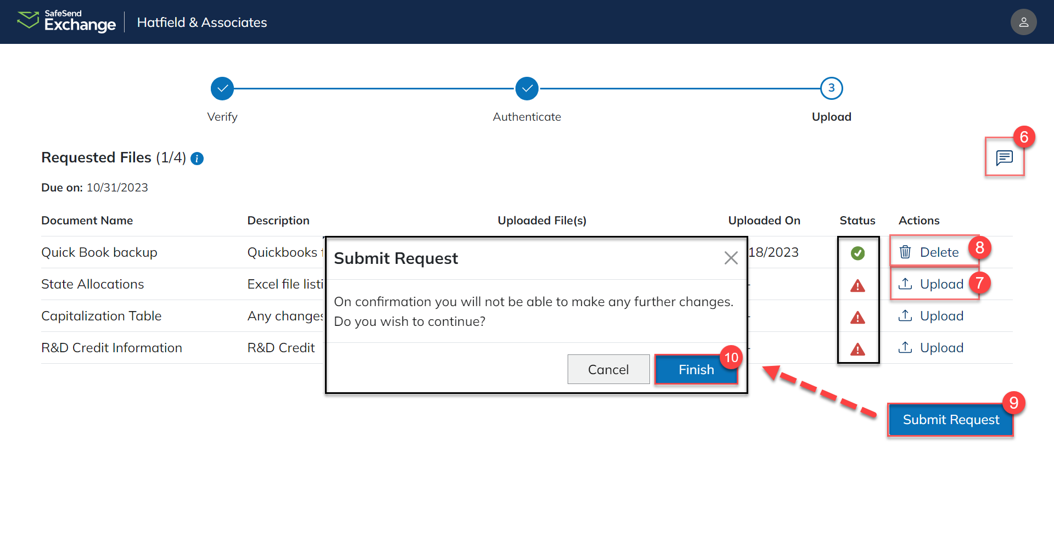Viewport: 1054px width, 553px height.
Task: Select the Upload step circle labeled 3
Action: click(x=831, y=88)
